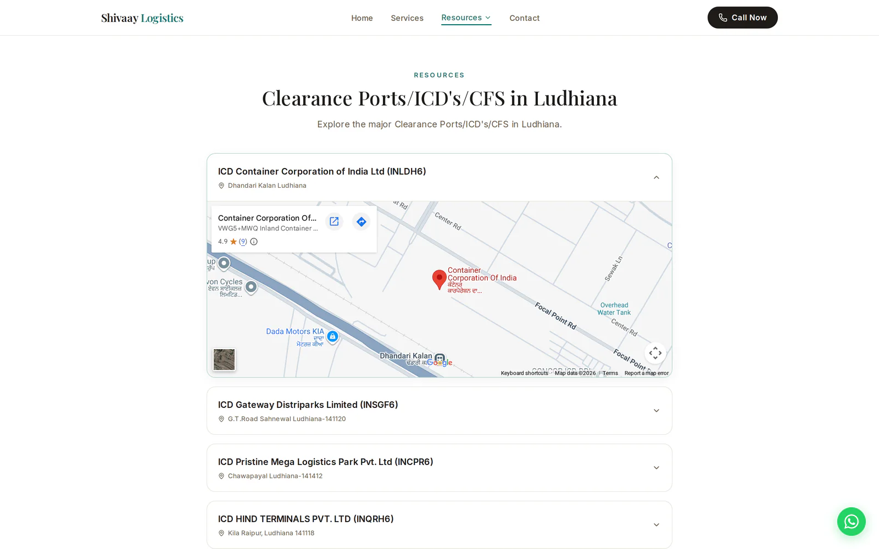The width and height of the screenshot is (879, 549).
Task: Get directions to Container Corporation
Action: tap(361, 221)
